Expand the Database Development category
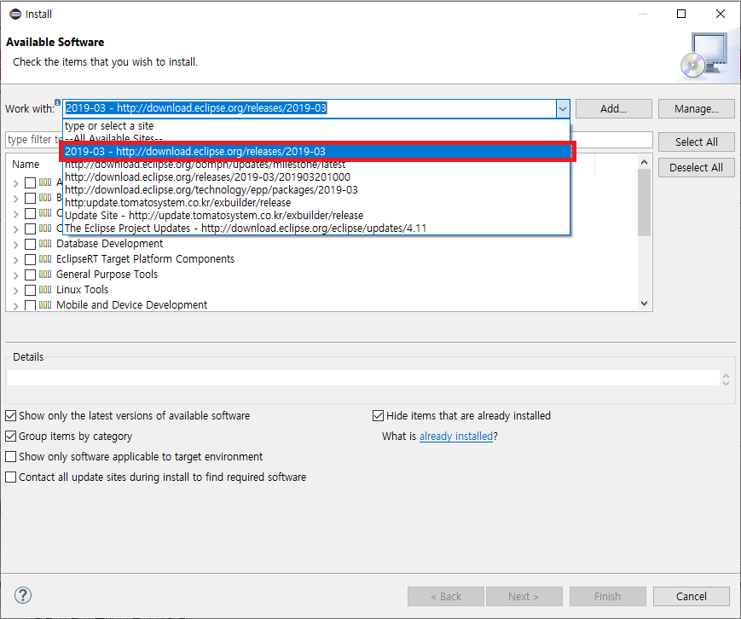The width and height of the screenshot is (741, 619). pos(16,245)
